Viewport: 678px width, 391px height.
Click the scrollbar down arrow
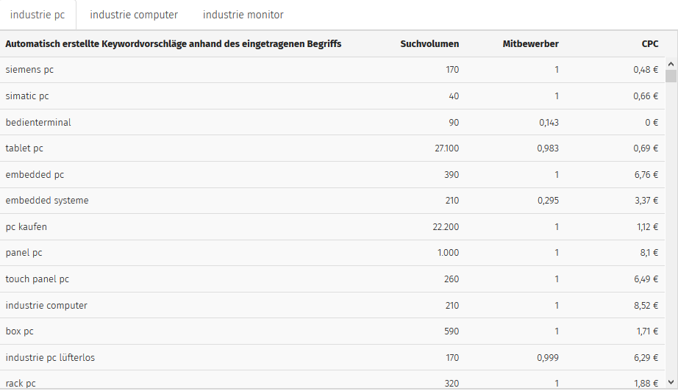tap(671, 382)
